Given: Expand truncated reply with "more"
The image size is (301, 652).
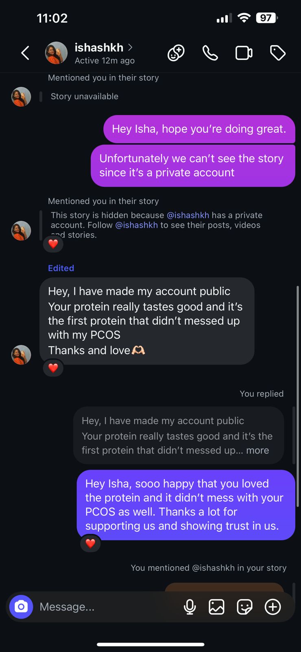Looking at the screenshot, I should coord(257,450).
